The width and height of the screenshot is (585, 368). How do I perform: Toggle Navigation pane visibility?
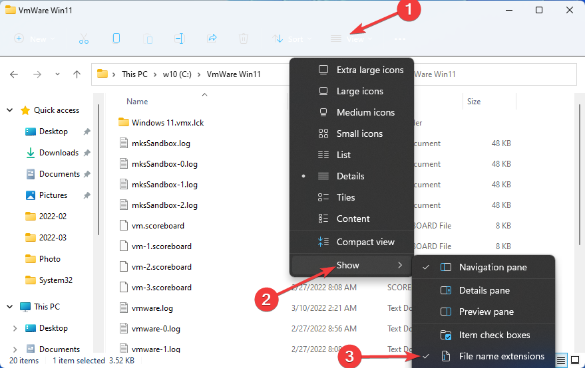(x=484, y=268)
